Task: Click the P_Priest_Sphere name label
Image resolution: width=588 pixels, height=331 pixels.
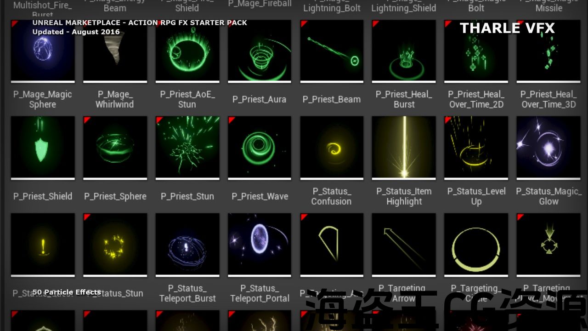Action: coord(115,196)
